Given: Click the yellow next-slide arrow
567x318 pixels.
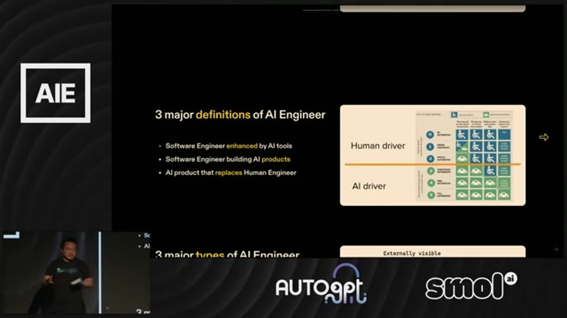Looking at the screenshot, I should point(543,137).
